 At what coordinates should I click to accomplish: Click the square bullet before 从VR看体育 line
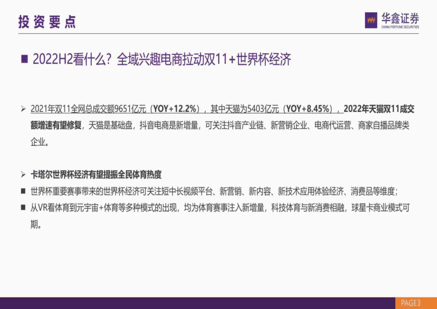coord(23,206)
